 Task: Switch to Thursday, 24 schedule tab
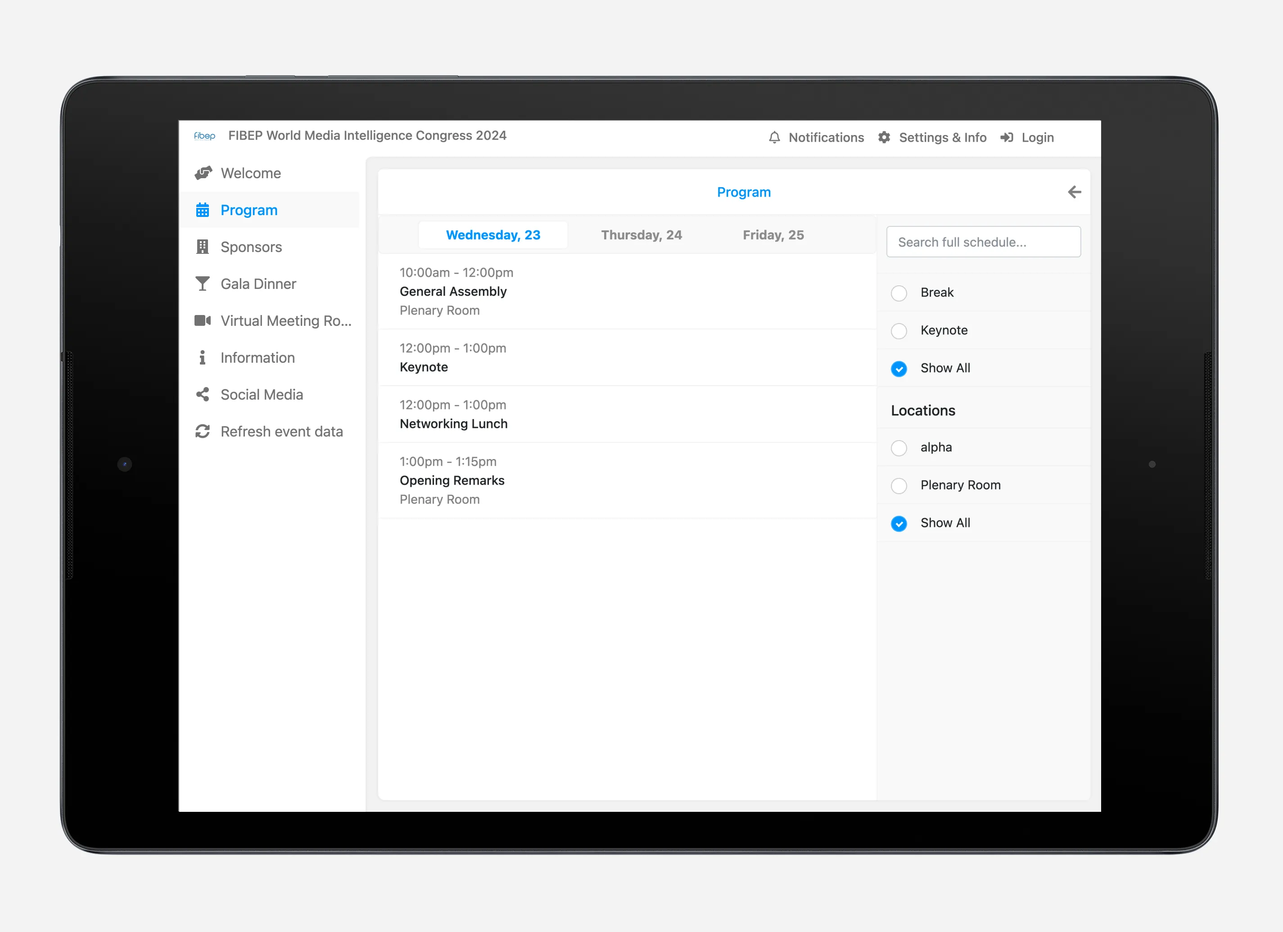point(641,235)
